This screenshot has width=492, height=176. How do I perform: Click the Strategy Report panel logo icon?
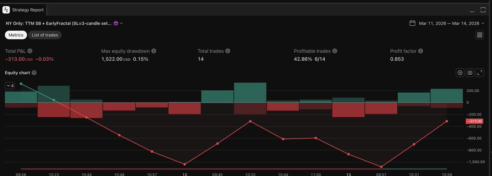6,9
